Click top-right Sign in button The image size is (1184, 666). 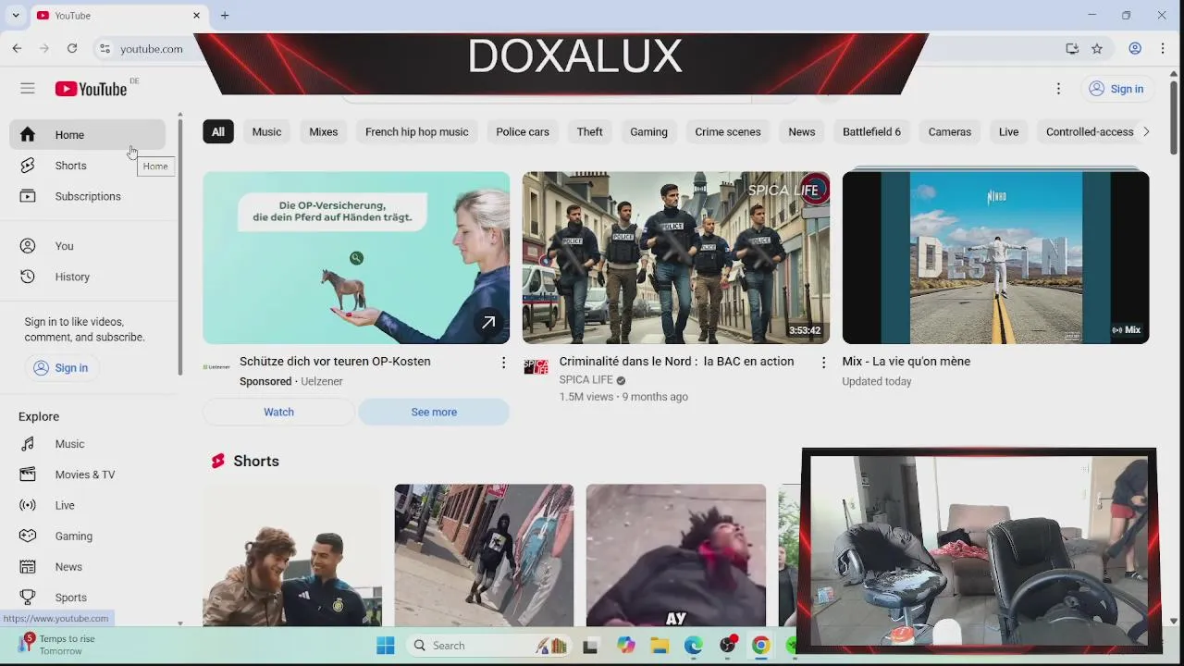1116,89
